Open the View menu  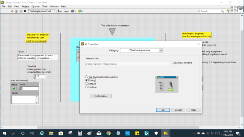tap(17, 6)
